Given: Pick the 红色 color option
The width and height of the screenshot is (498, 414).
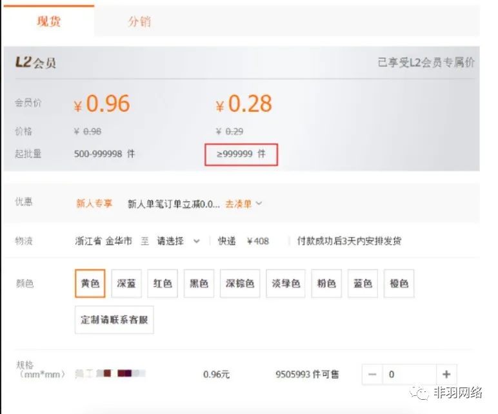Looking at the screenshot, I should [163, 284].
